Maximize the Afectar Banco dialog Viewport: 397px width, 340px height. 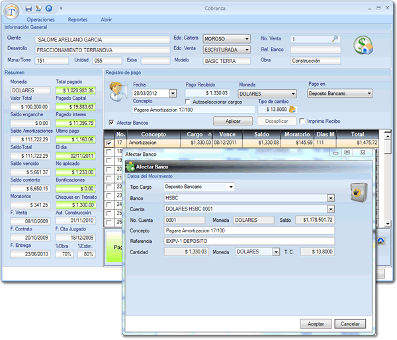click(x=347, y=153)
